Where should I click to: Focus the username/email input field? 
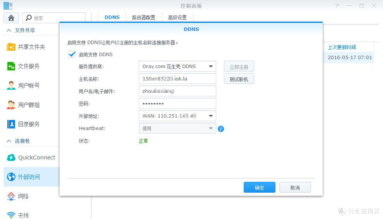click(x=177, y=91)
